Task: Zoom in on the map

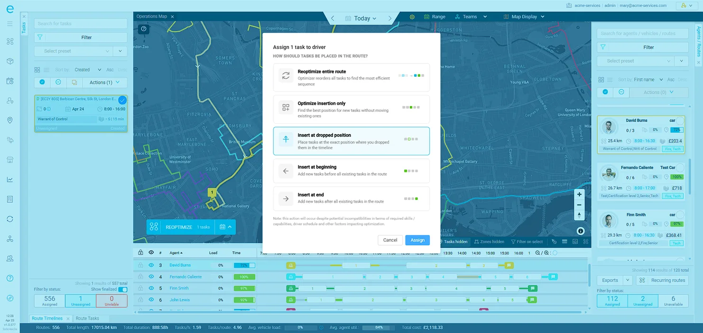Action: [579, 194]
